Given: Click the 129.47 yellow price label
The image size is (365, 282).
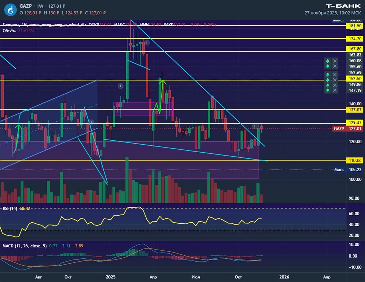Looking at the screenshot, I should coord(355,123).
